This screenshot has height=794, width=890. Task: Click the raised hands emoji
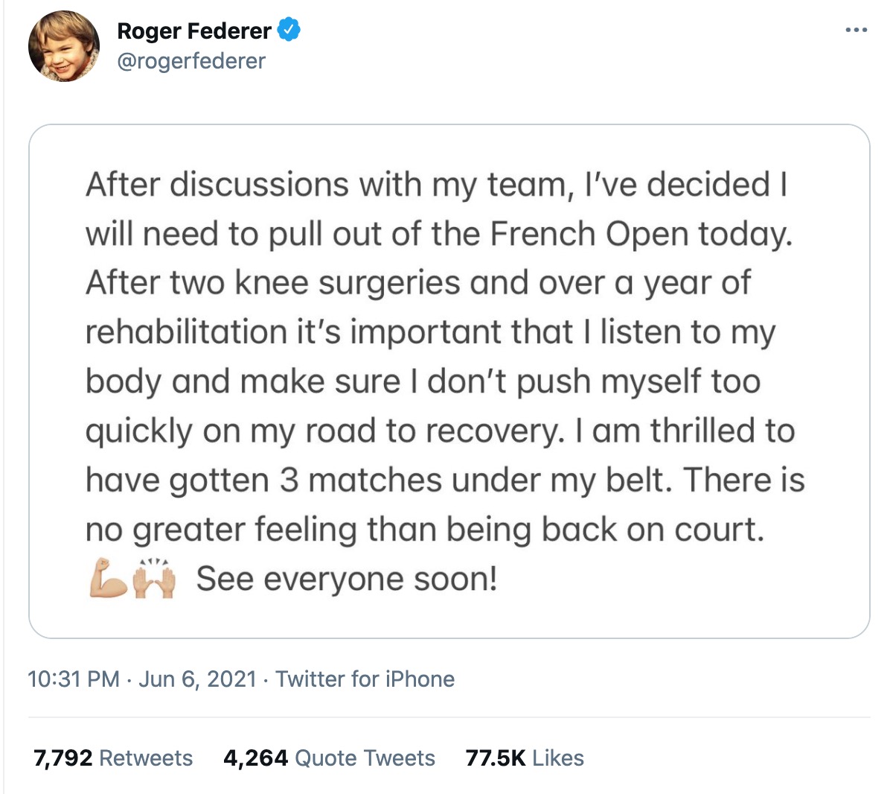pyautogui.click(x=154, y=578)
